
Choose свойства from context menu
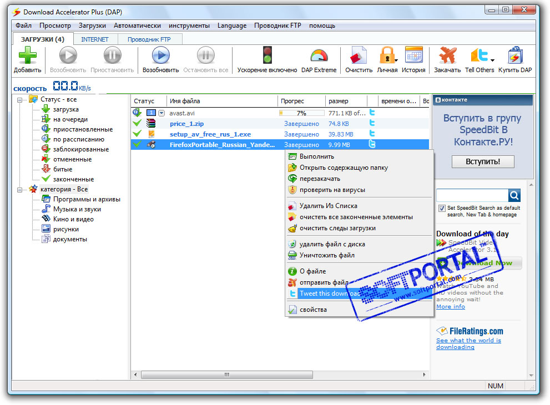pos(359,310)
